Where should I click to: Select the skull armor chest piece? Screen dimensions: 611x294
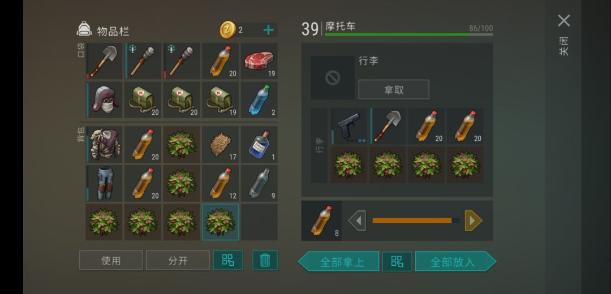[104, 145]
